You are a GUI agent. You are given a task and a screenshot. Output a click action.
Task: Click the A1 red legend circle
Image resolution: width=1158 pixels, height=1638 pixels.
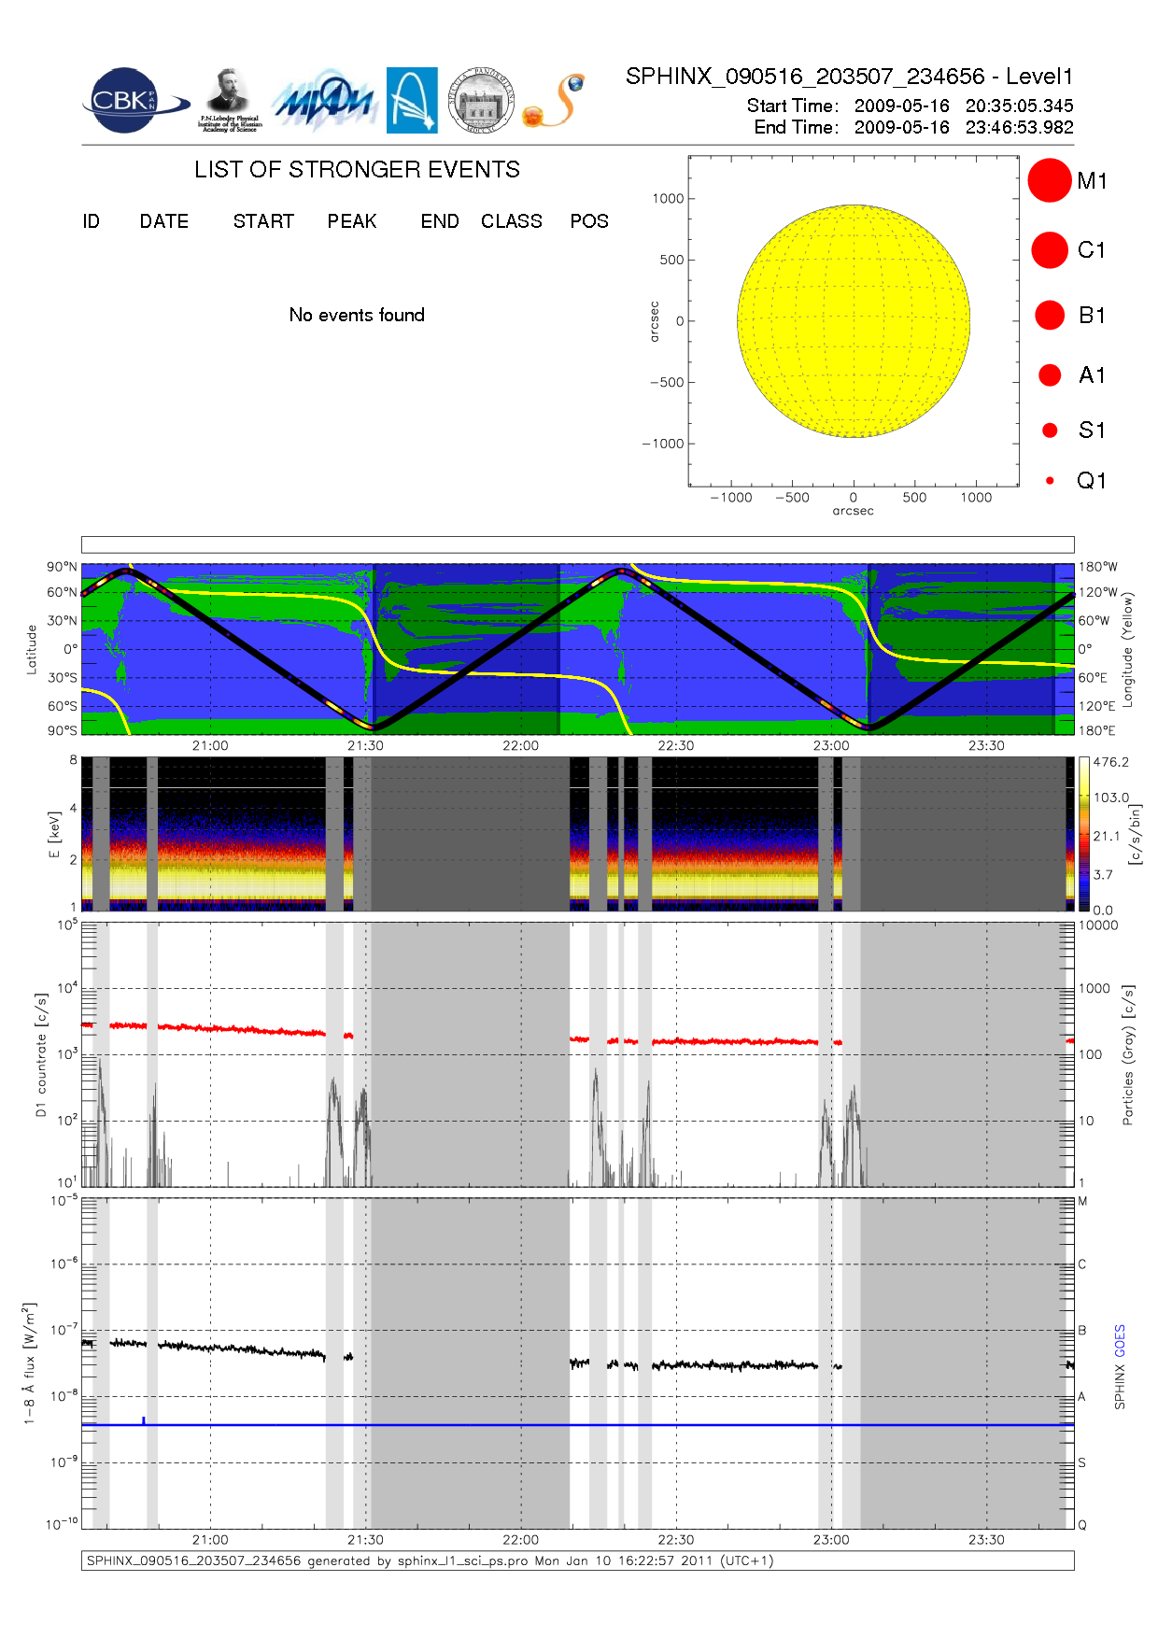click(x=1050, y=375)
